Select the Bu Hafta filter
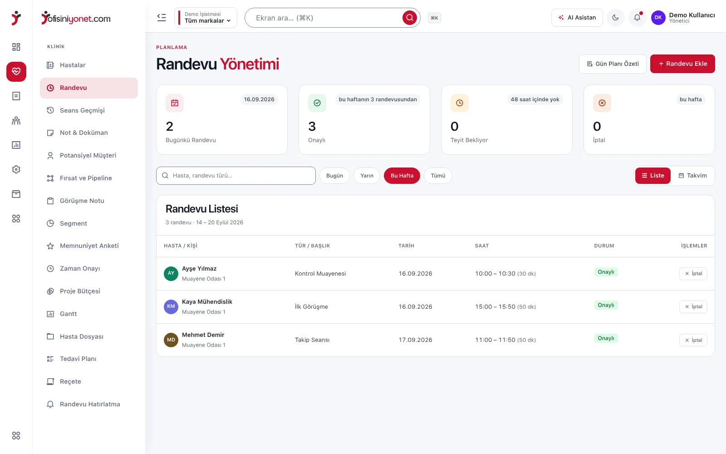726x454 pixels. pyautogui.click(x=402, y=176)
